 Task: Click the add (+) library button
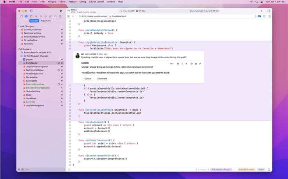[x=261, y=11]
